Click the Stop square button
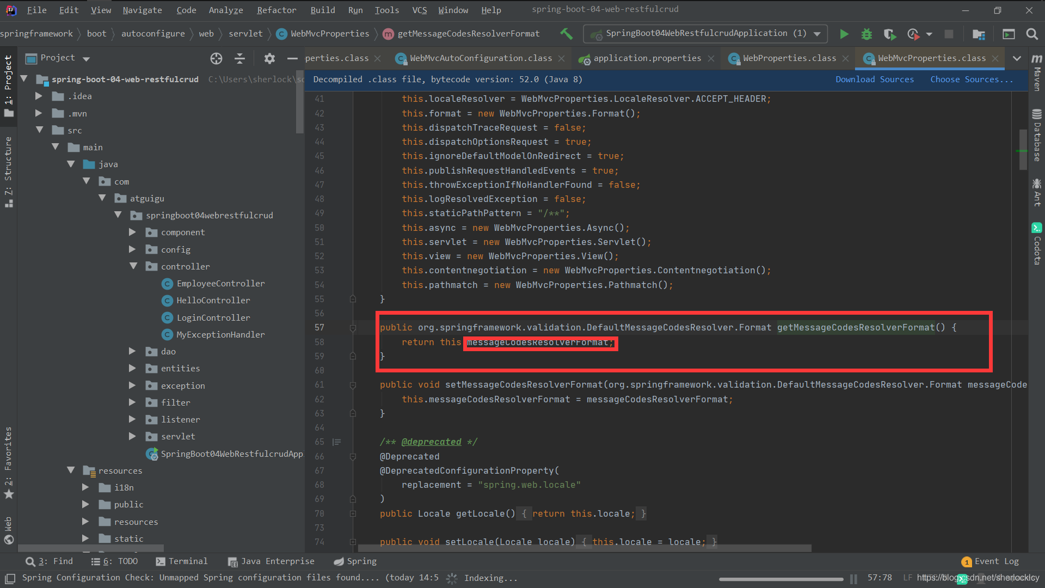 click(949, 34)
